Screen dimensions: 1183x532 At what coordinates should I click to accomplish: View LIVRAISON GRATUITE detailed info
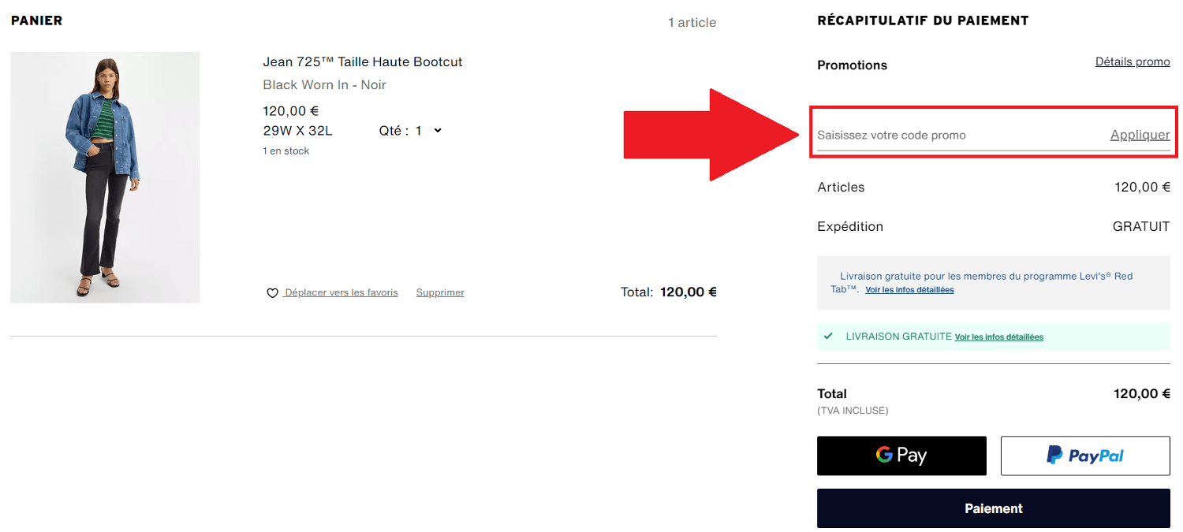[x=998, y=337]
